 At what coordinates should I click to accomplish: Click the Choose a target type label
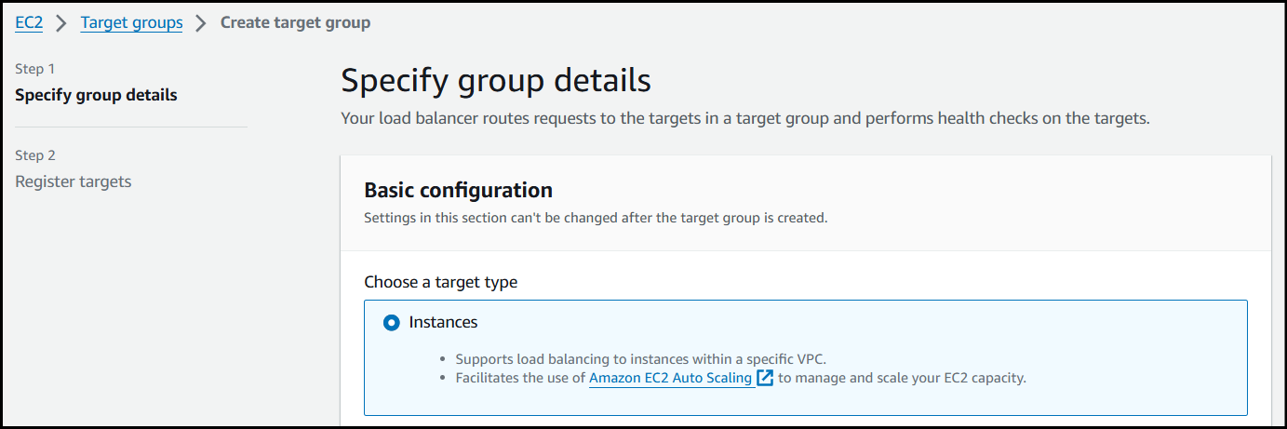coord(440,282)
